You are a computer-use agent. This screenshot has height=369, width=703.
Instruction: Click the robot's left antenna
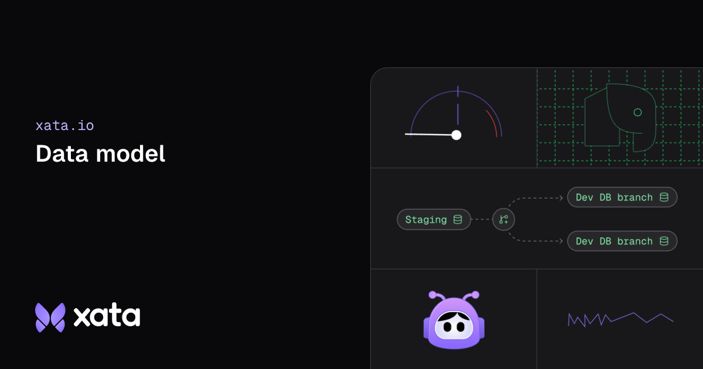(x=435, y=298)
